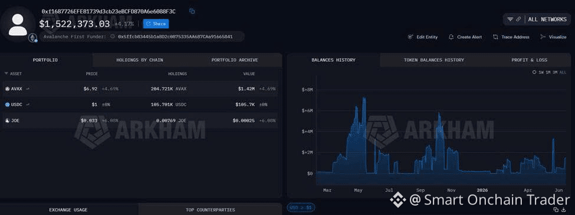Screen dimensions: 575x215
Task: Switch to the PORTFOLIO tab
Action: click(x=45, y=60)
